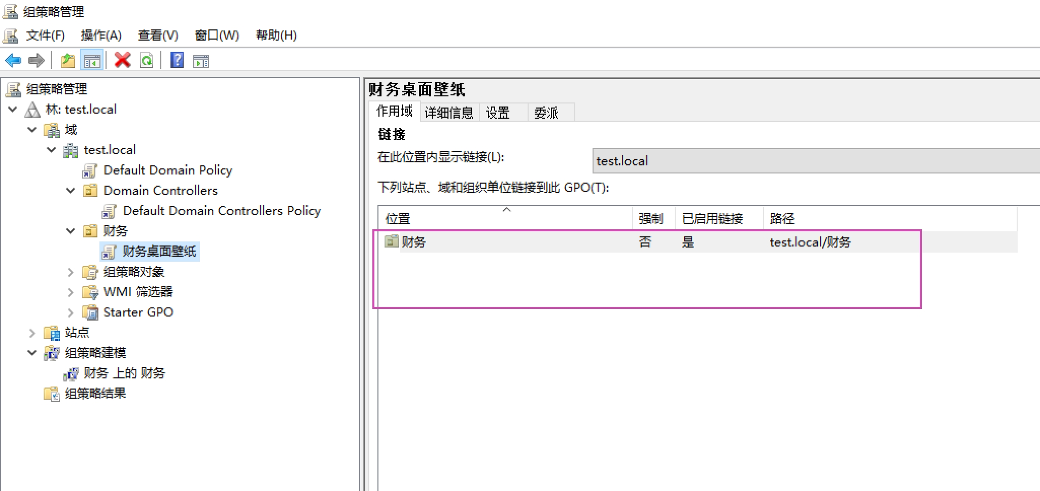1040x491 pixels.
Task: Expand the 站点 tree node
Action: 32,333
